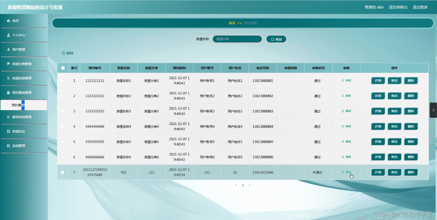Click the 房屋信息管理 list icon

pyautogui.click(x=8, y=78)
